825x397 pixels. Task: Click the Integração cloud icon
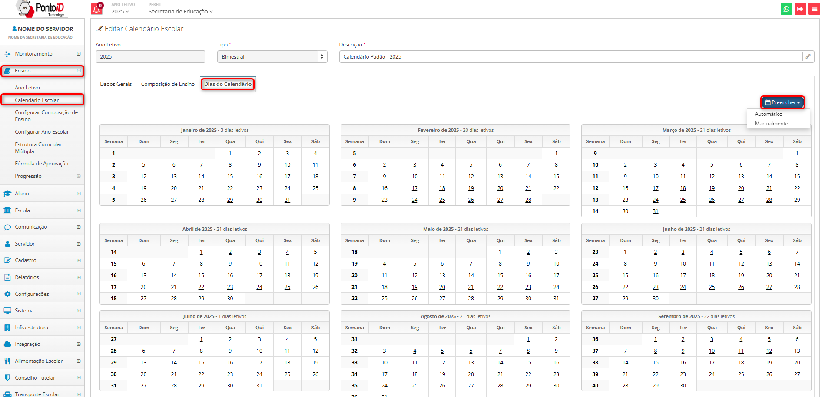[x=7, y=344]
